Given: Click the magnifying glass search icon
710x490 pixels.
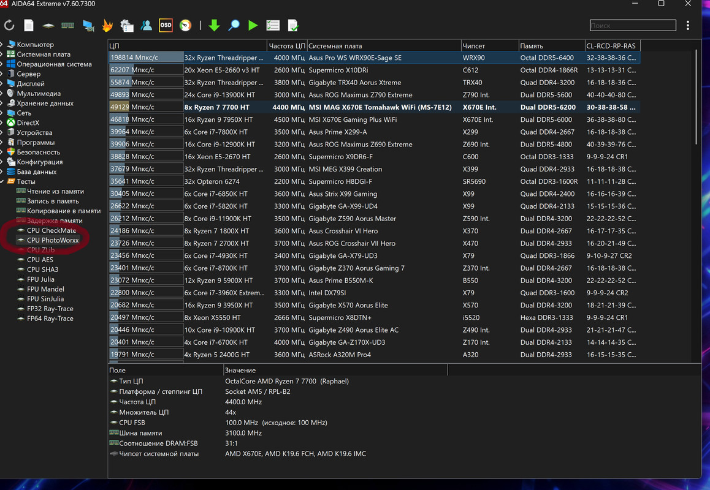Looking at the screenshot, I should 234,25.
